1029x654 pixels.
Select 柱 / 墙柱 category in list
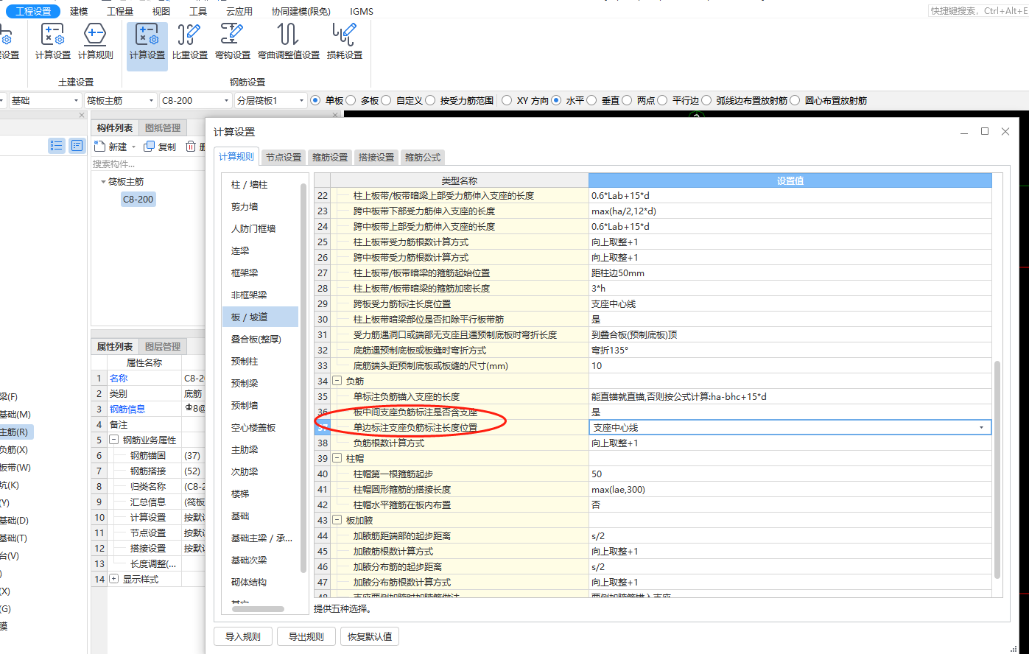point(260,185)
